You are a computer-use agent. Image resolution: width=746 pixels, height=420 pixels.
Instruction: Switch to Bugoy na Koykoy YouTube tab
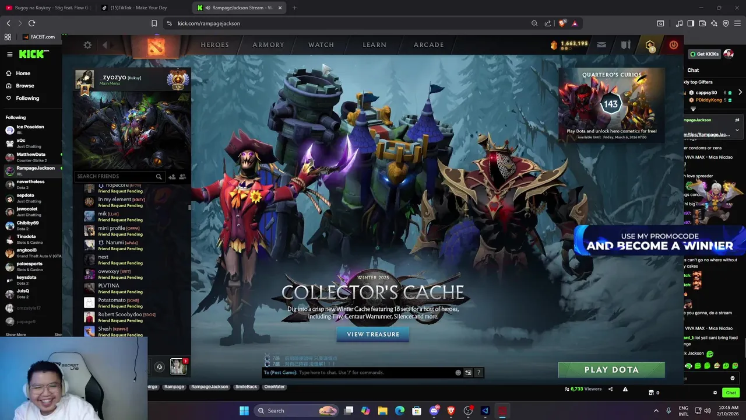point(49,8)
